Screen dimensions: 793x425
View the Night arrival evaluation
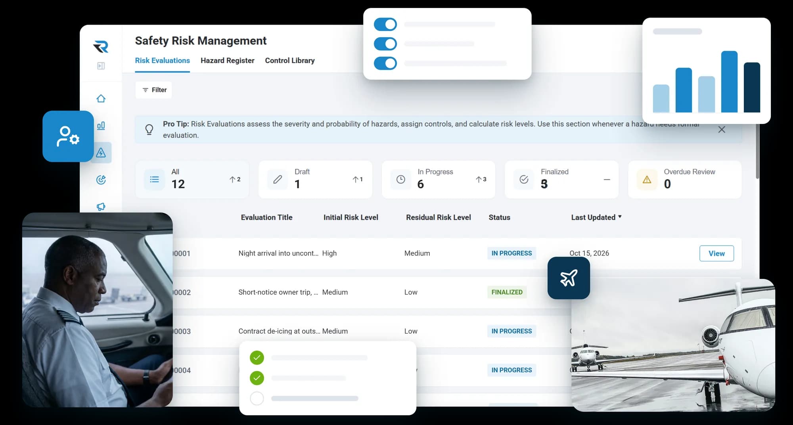click(x=716, y=253)
